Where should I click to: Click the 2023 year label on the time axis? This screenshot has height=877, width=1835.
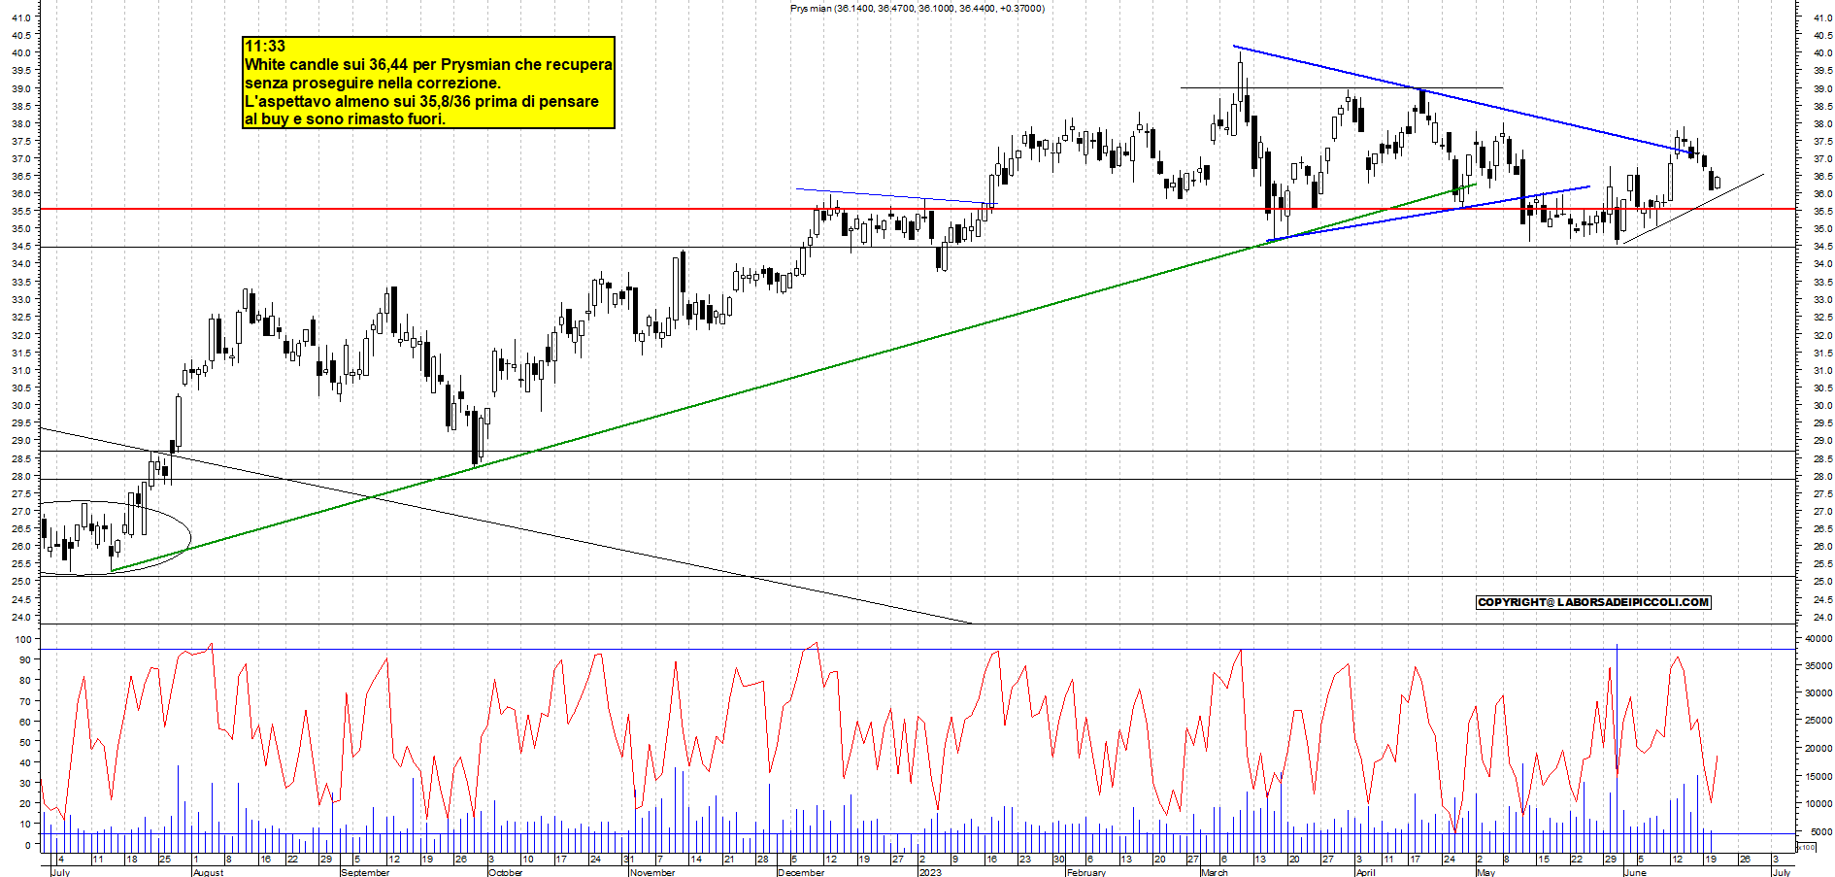pyautogui.click(x=930, y=872)
